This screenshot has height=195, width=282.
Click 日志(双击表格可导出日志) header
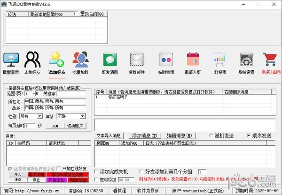tap(205, 143)
